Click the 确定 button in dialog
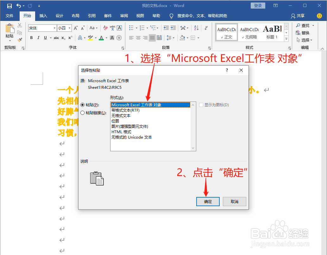The width and height of the screenshot is (327, 255). (208, 201)
